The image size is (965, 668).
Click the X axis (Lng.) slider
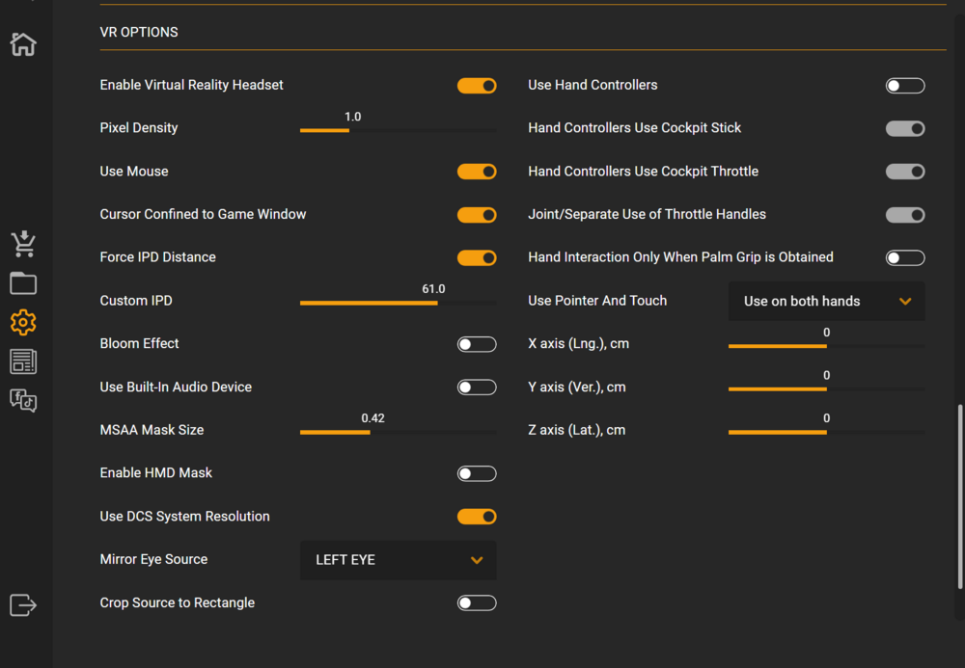click(827, 346)
